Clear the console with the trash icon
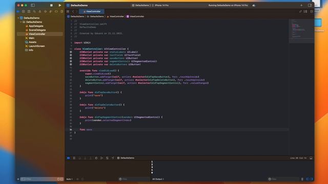Screen dimensions: 328x184 pos(302,179)
